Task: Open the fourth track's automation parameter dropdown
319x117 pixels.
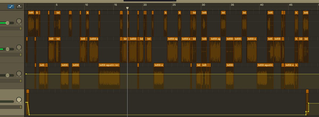Action: (21, 107)
